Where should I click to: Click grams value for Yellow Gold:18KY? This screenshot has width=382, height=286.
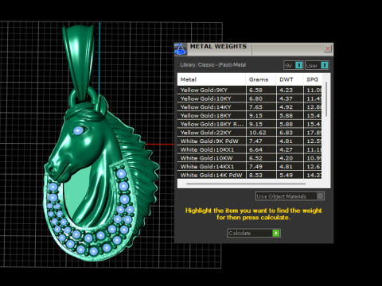255,115
